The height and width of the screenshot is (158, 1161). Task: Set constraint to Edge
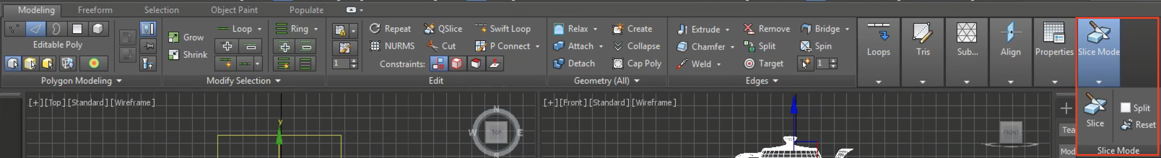tap(457, 63)
